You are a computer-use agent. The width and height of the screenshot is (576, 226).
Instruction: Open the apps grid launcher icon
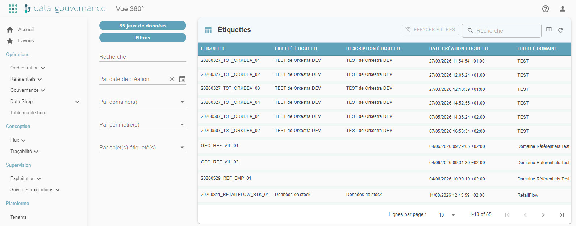[x=13, y=9]
